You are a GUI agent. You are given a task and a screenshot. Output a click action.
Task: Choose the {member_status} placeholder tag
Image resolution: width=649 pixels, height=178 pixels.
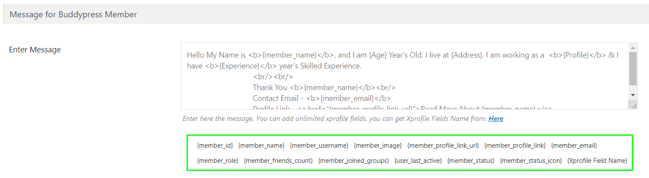click(x=471, y=161)
